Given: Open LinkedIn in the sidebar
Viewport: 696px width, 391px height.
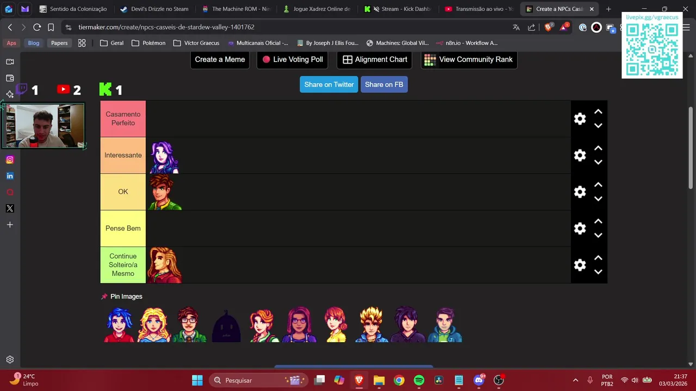Looking at the screenshot, I should click(x=10, y=176).
